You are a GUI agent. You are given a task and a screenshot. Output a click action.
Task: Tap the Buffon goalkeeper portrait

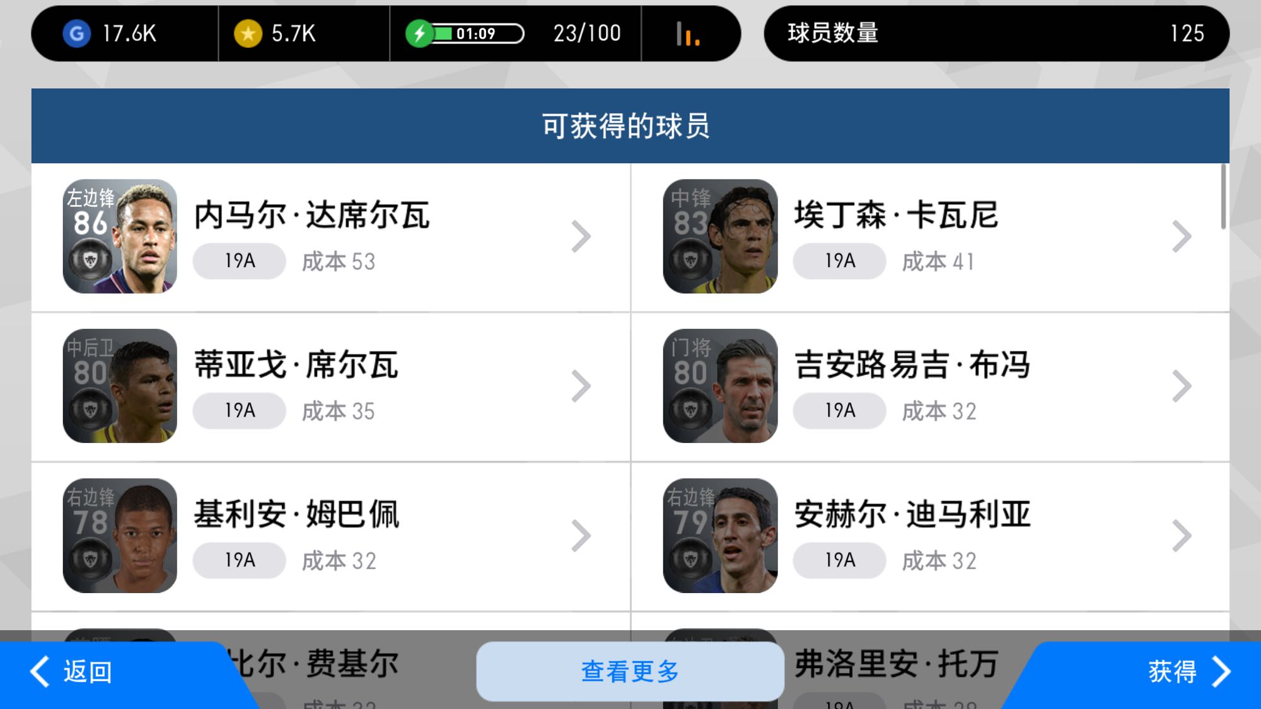(x=720, y=386)
